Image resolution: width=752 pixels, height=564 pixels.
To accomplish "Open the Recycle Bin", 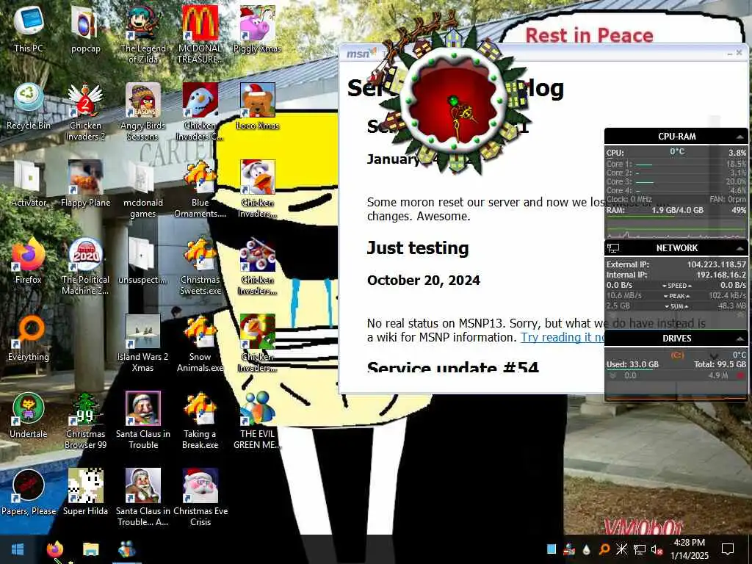I will point(29,106).
